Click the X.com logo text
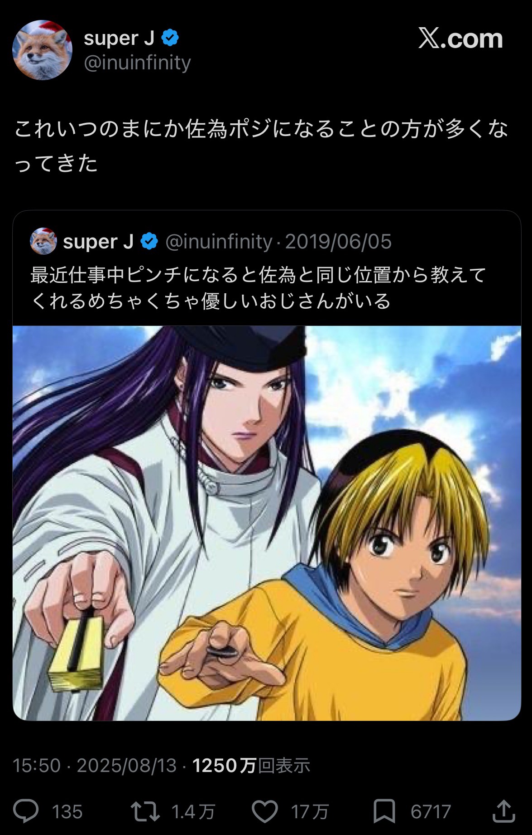The image size is (532, 835). [460, 39]
